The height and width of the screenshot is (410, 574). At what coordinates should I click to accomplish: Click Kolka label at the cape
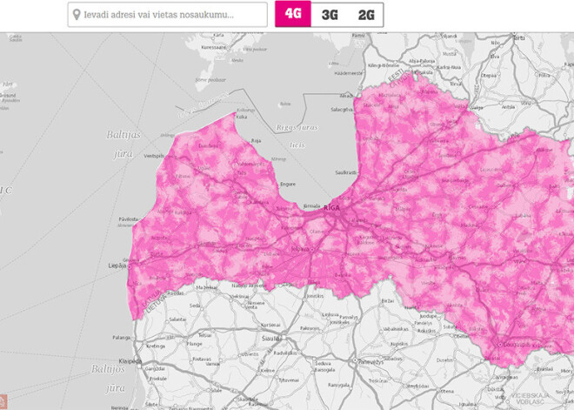[x=241, y=116]
